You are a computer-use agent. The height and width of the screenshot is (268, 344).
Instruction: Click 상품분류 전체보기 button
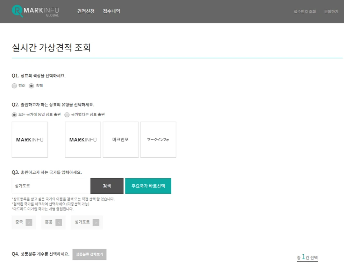89,255
